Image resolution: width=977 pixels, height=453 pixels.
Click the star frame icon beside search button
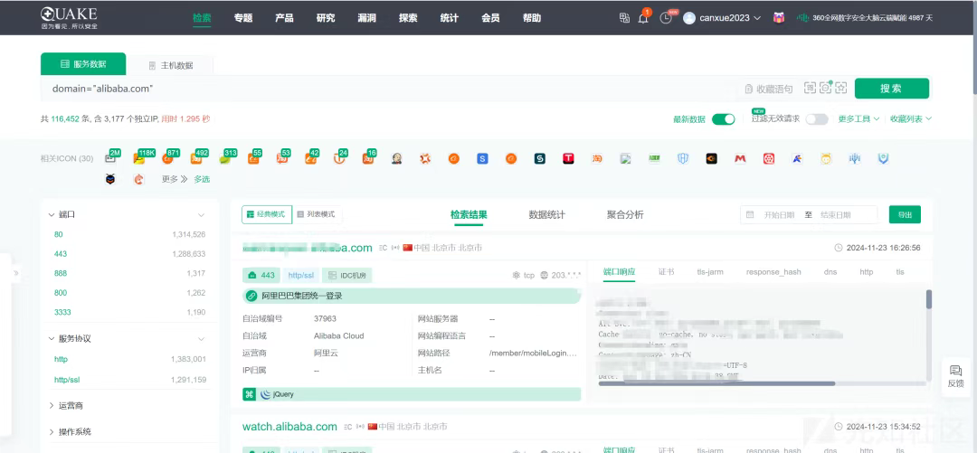point(842,88)
